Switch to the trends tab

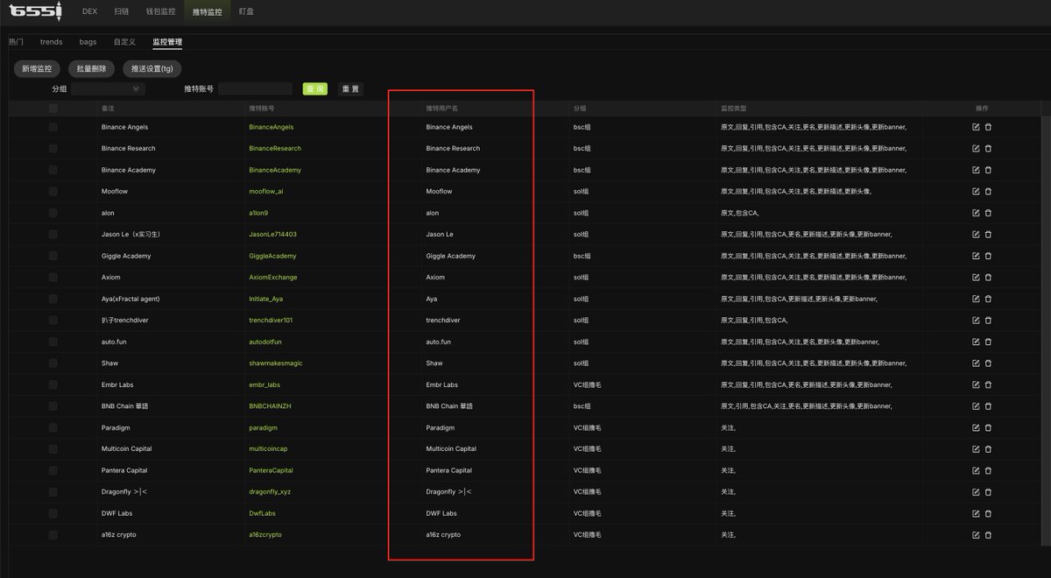pyautogui.click(x=51, y=41)
